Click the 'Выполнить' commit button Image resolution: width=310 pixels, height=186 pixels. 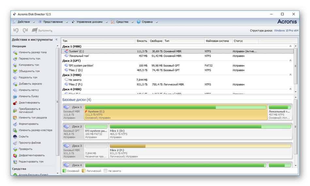click(x=42, y=30)
